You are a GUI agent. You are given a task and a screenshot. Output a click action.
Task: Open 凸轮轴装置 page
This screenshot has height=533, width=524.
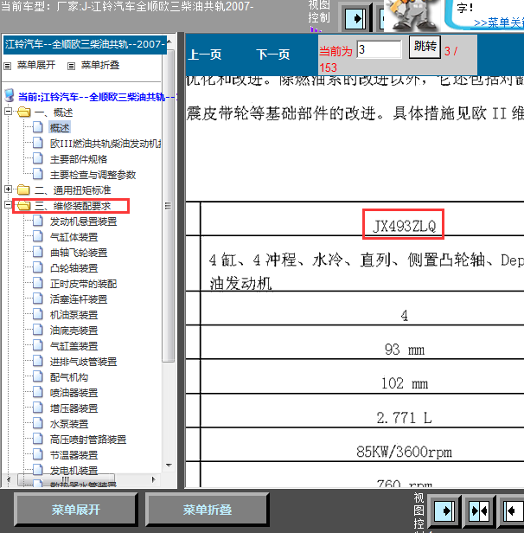click(73, 268)
